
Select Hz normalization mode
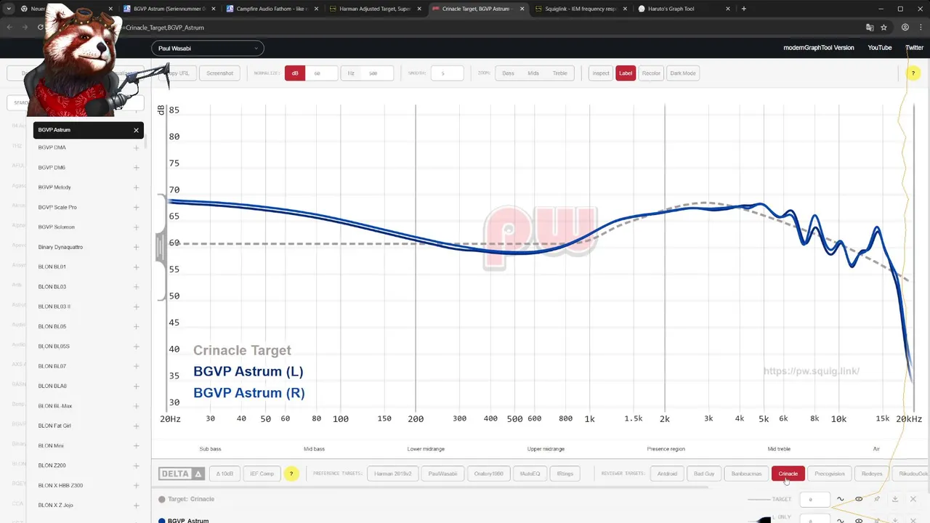(x=351, y=73)
